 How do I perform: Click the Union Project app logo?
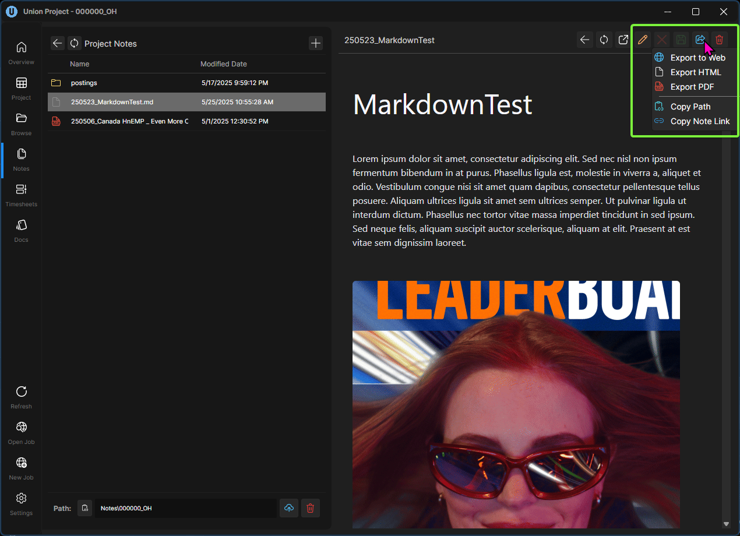click(x=12, y=12)
